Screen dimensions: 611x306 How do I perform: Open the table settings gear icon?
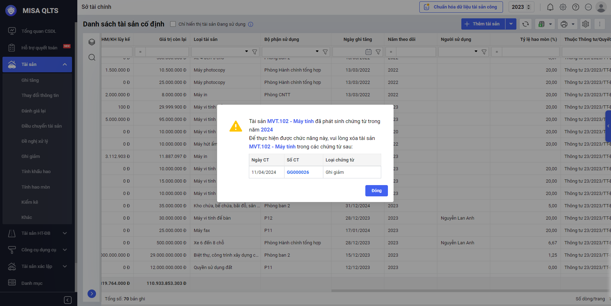(x=585, y=24)
